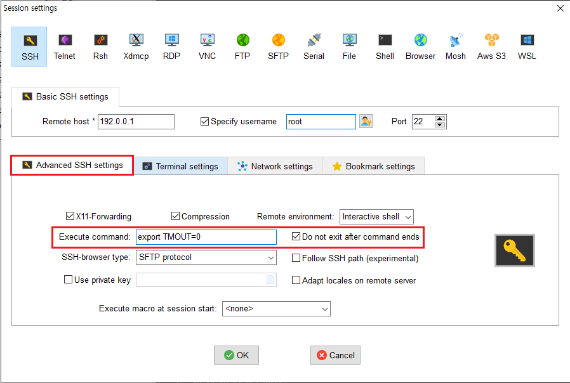Toggle Do not exit after command ends

coord(296,237)
